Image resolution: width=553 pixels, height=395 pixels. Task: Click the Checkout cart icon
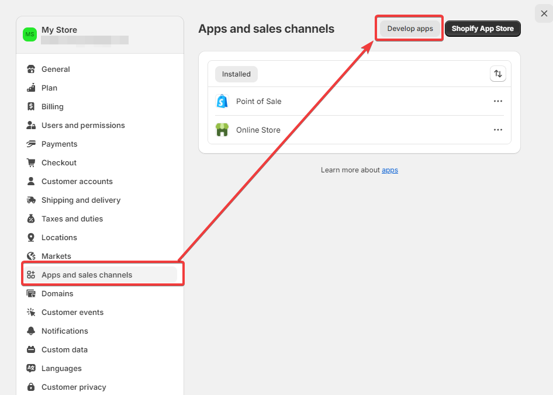[x=30, y=162]
